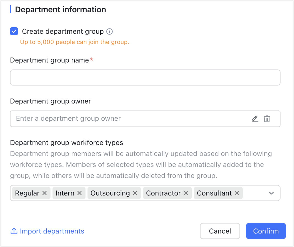Click the info icon beside Create department group
This screenshot has width=294, height=247.
coord(109,31)
